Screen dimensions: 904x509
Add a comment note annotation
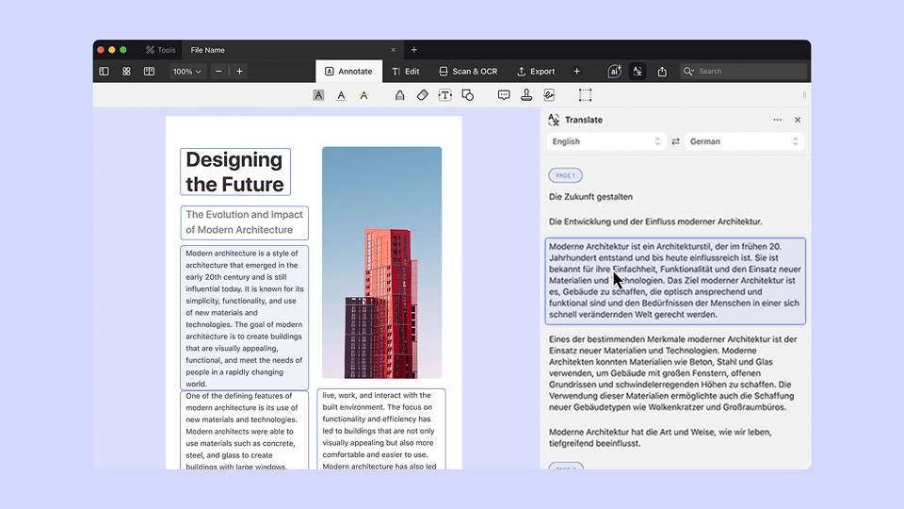(x=504, y=95)
